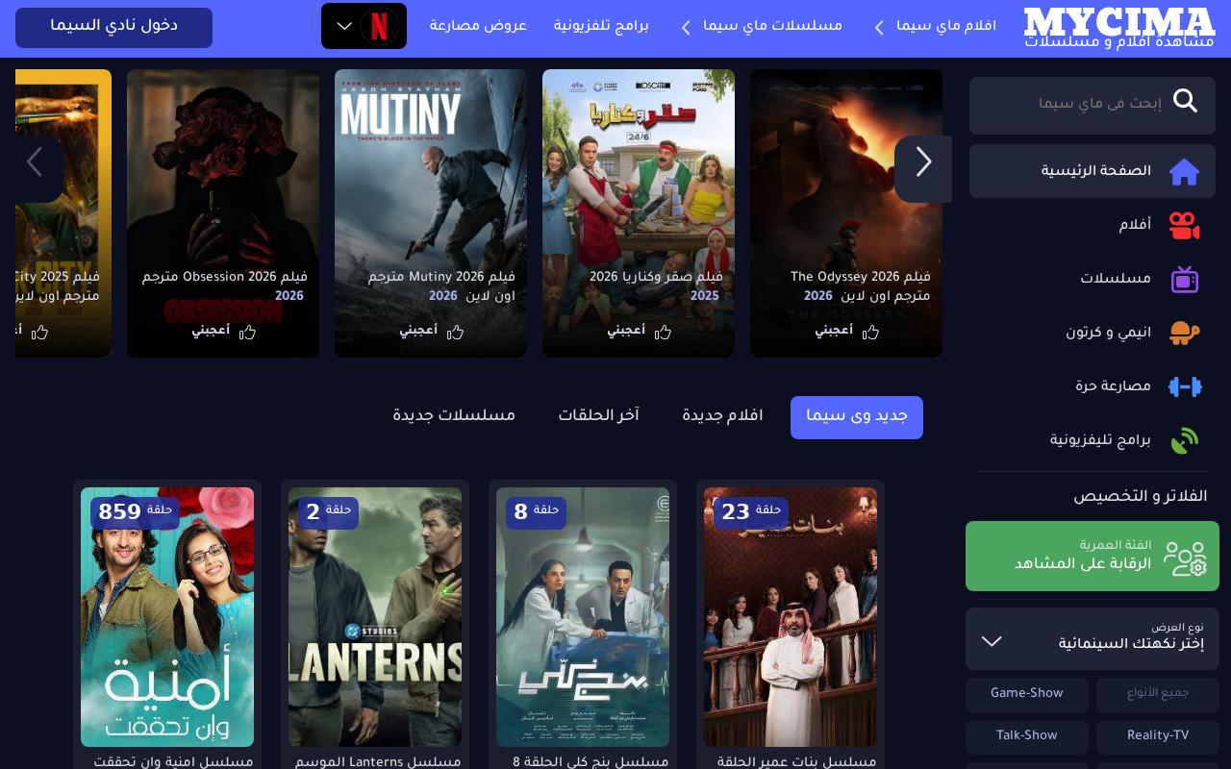Select the Talk-Show genre filter
This screenshot has width=1231, height=769.
[1027, 736]
